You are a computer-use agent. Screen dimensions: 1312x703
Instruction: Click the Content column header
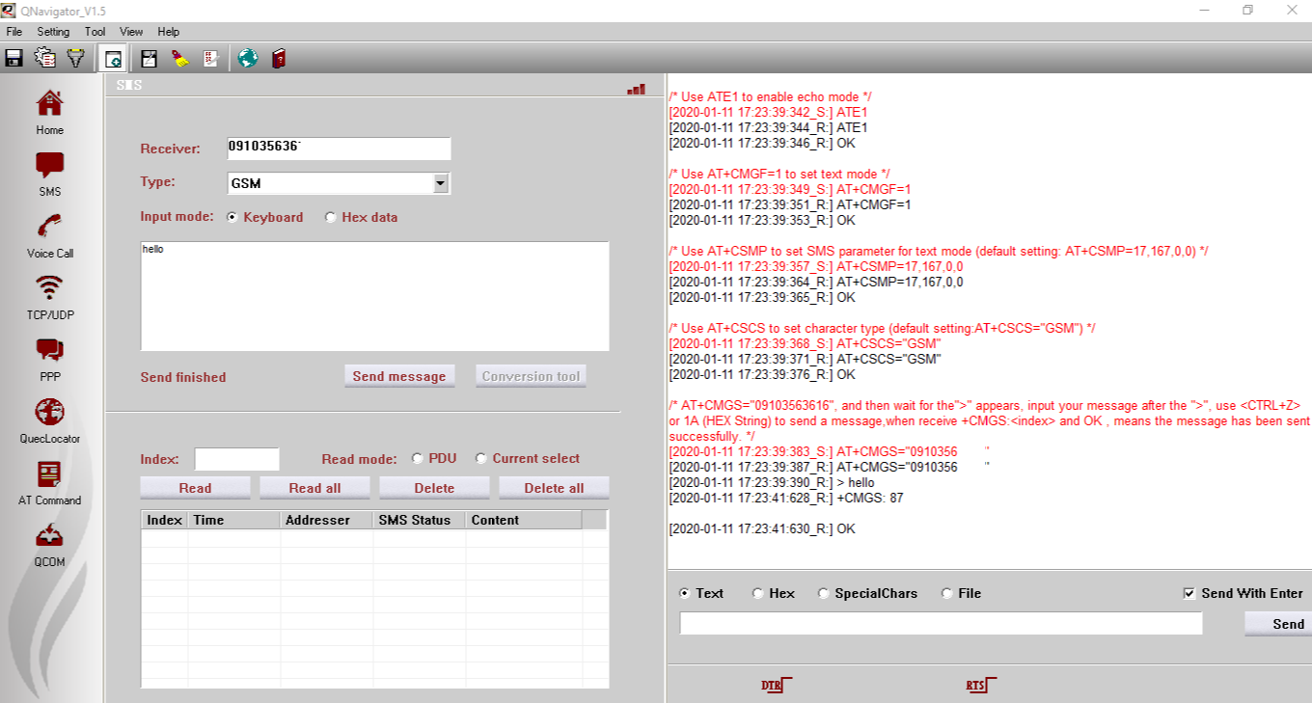pos(524,520)
